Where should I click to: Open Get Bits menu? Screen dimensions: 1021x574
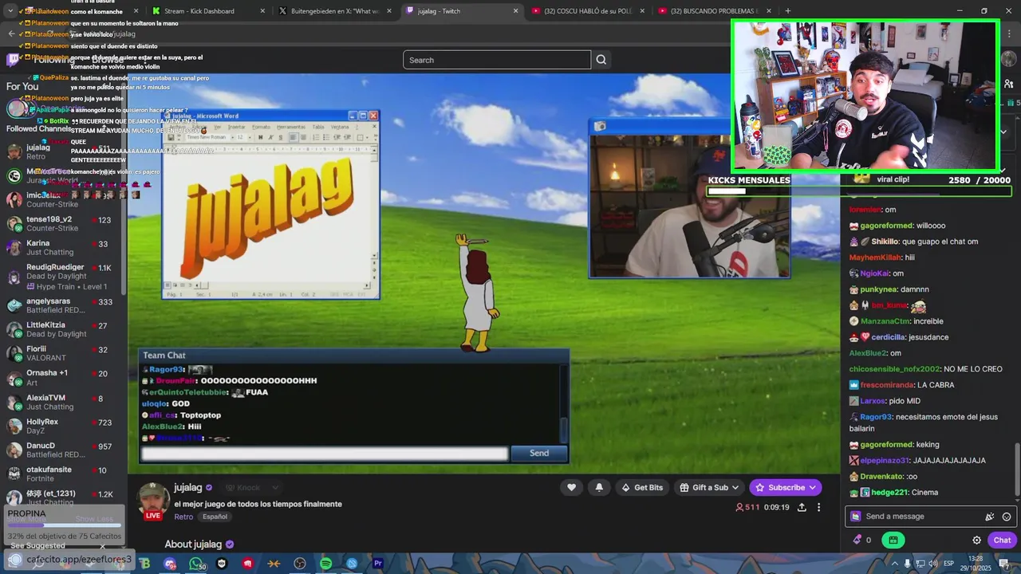tap(642, 487)
